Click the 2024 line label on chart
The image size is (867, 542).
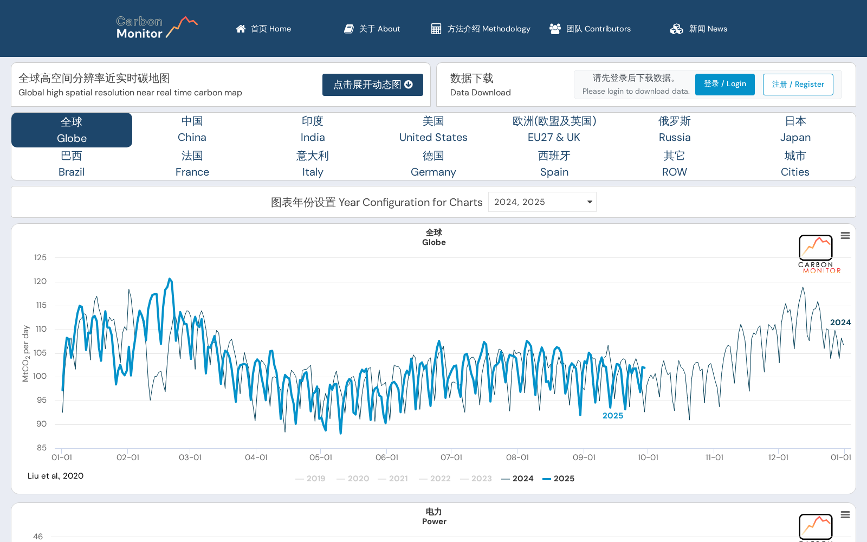840,322
